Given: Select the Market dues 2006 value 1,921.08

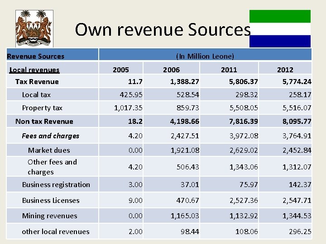Looking at the screenshot, I should [x=185, y=150].
